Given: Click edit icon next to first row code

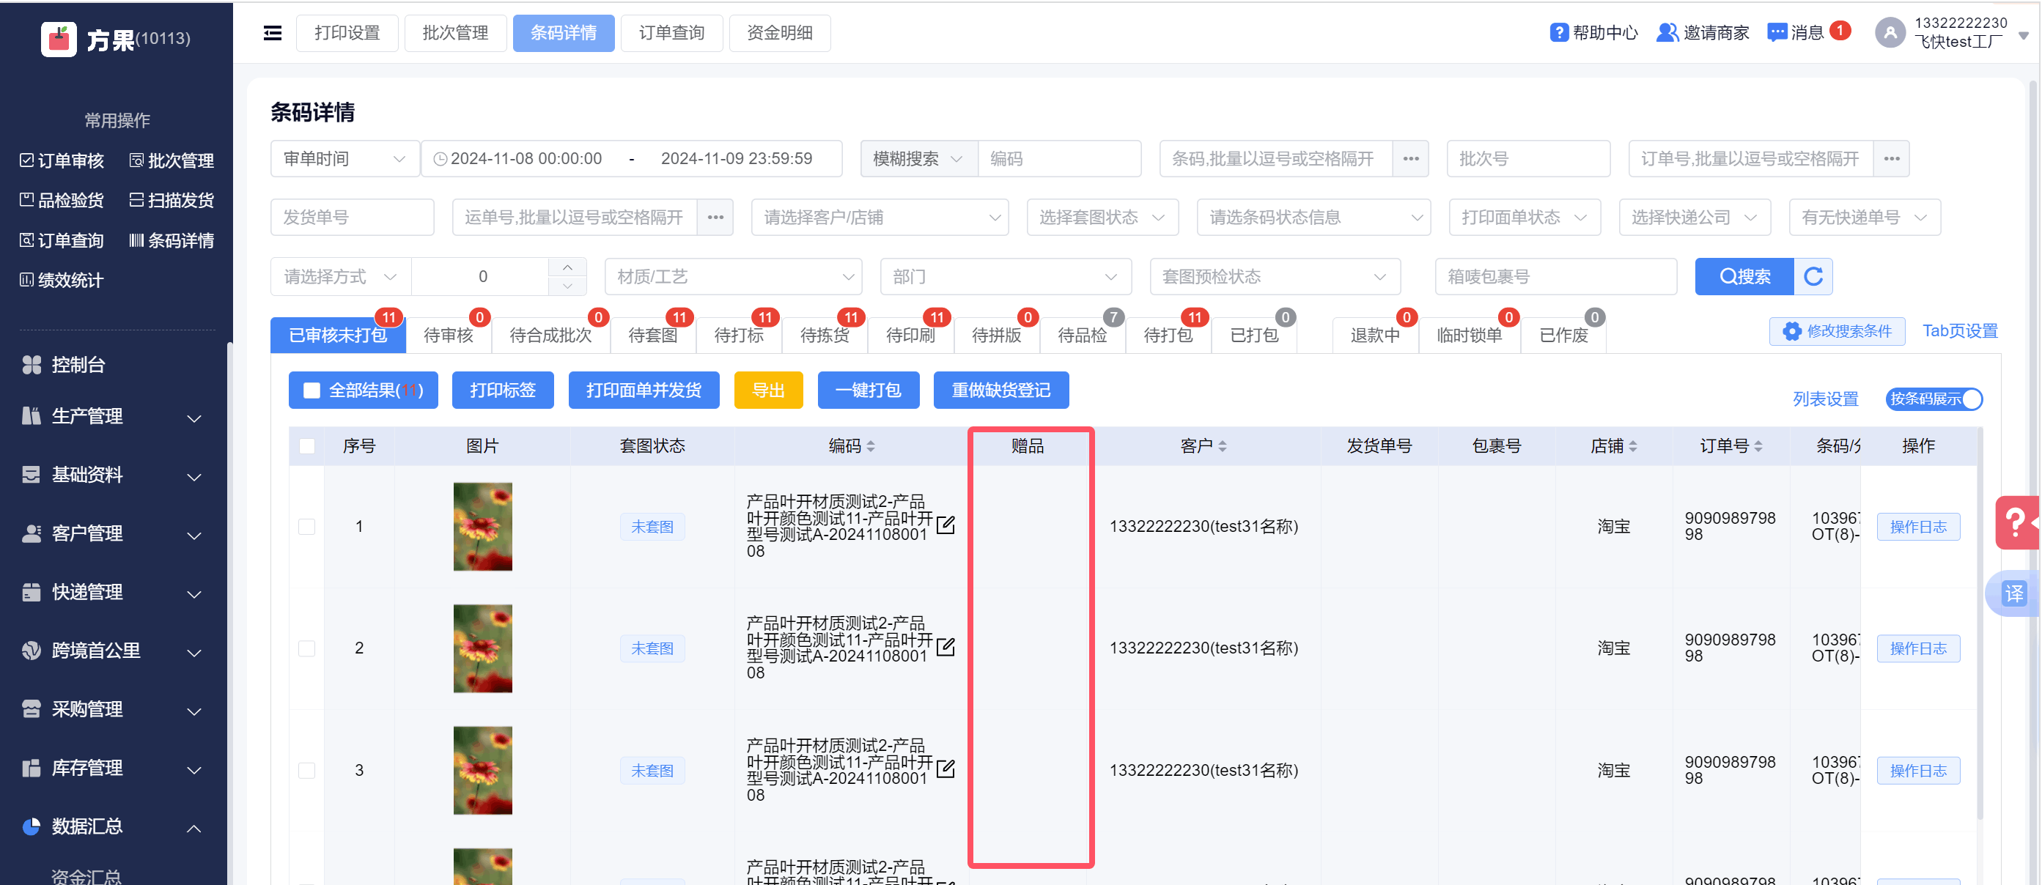Looking at the screenshot, I should 946,525.
